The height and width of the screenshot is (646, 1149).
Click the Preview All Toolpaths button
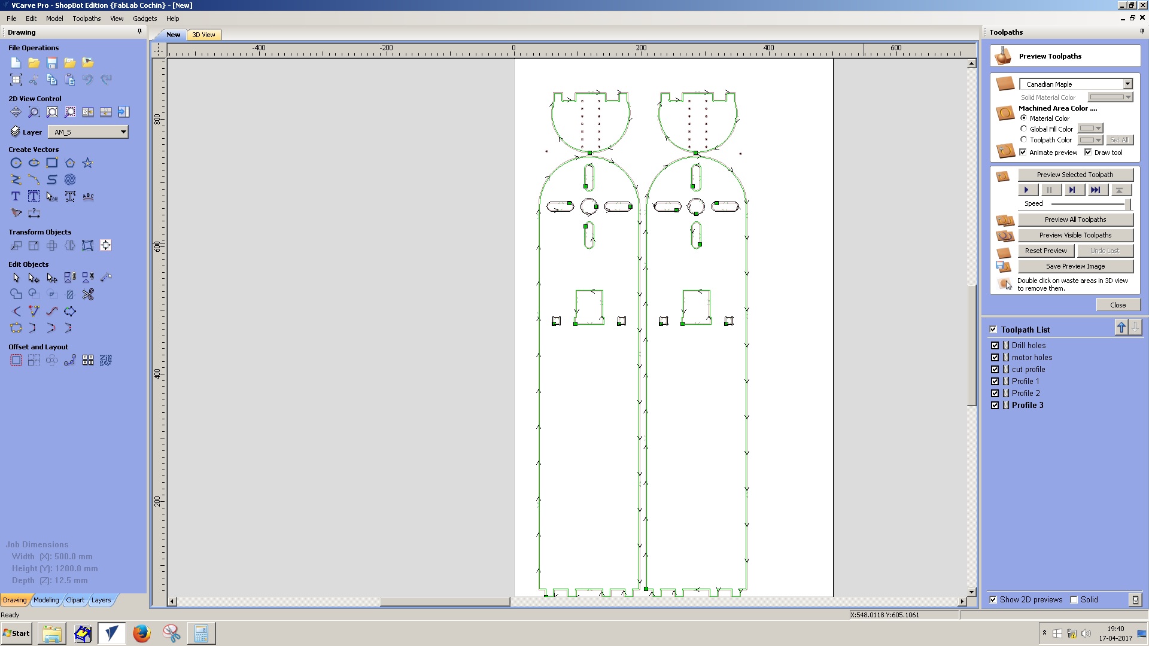coord(1075,220)
